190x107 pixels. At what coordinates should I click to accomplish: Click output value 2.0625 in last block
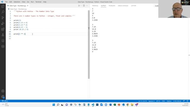(x=95, y=49)
